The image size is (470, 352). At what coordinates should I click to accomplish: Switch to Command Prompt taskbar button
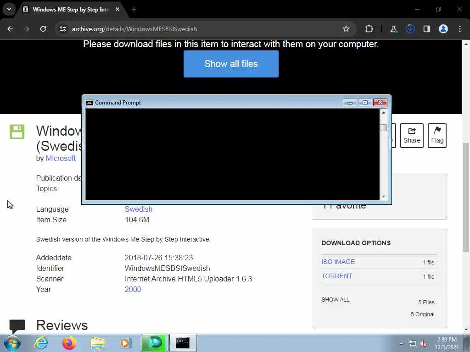click(183, 343)
